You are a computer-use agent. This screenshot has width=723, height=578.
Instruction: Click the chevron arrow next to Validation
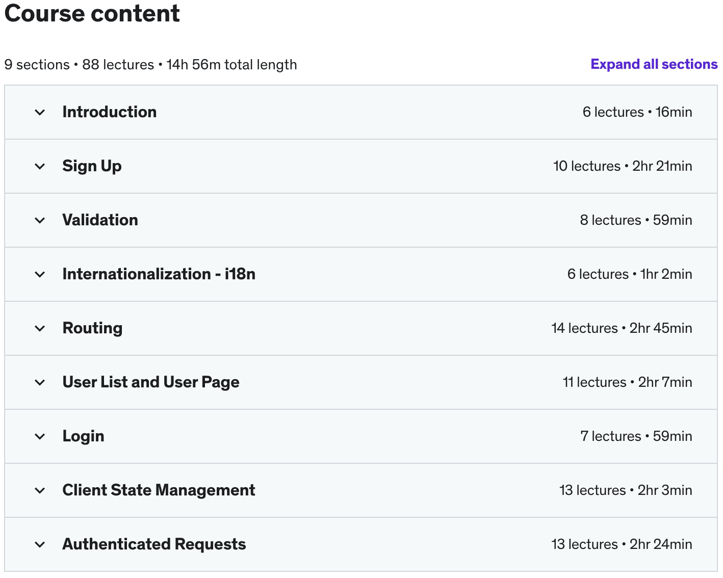[x=40, y=221]
